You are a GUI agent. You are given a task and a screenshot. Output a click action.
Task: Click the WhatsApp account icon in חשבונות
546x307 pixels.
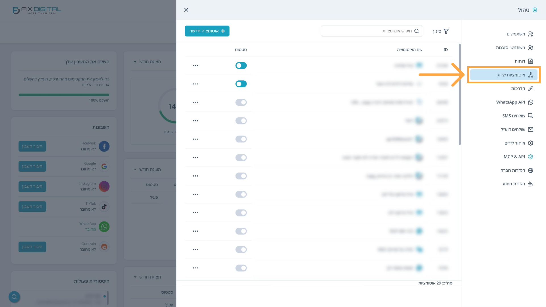click(104, 227)
